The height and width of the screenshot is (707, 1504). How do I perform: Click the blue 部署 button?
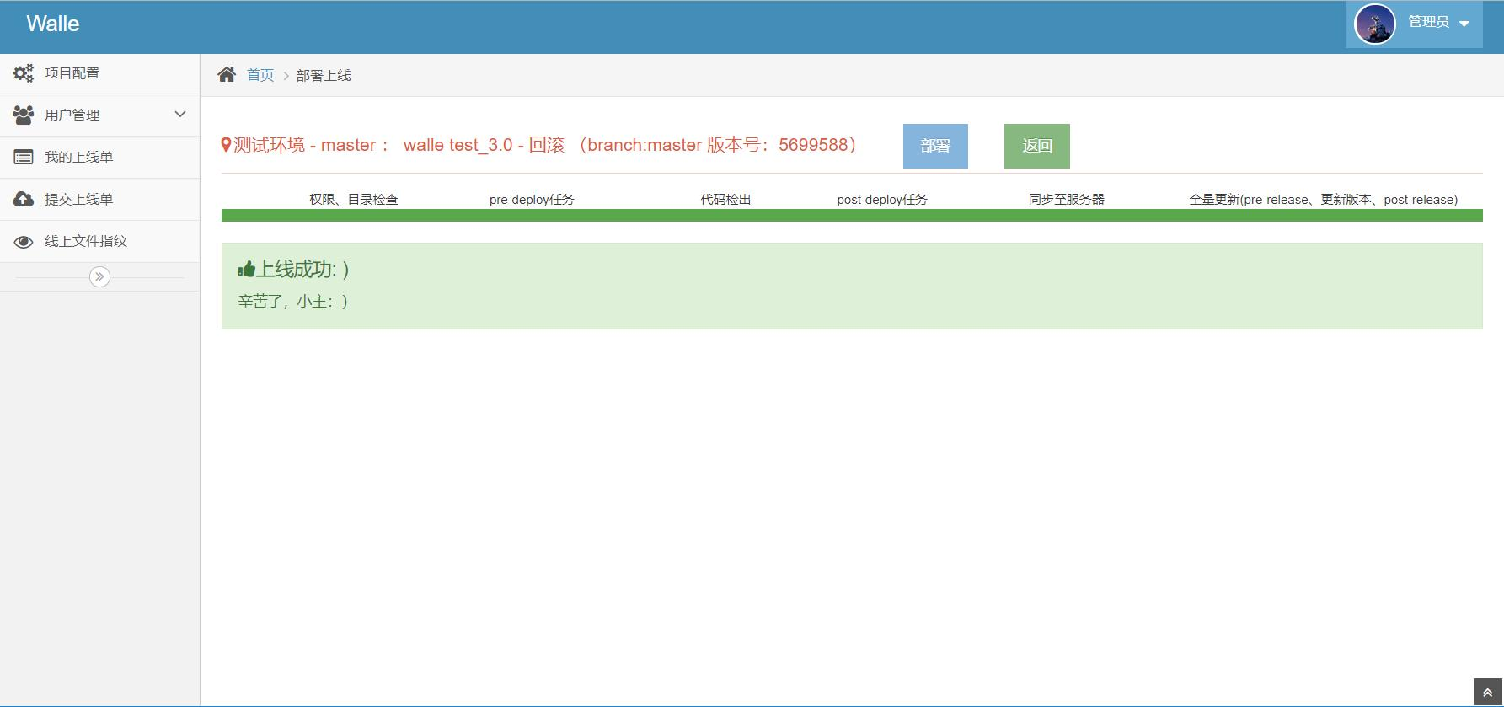pos(935,146)
